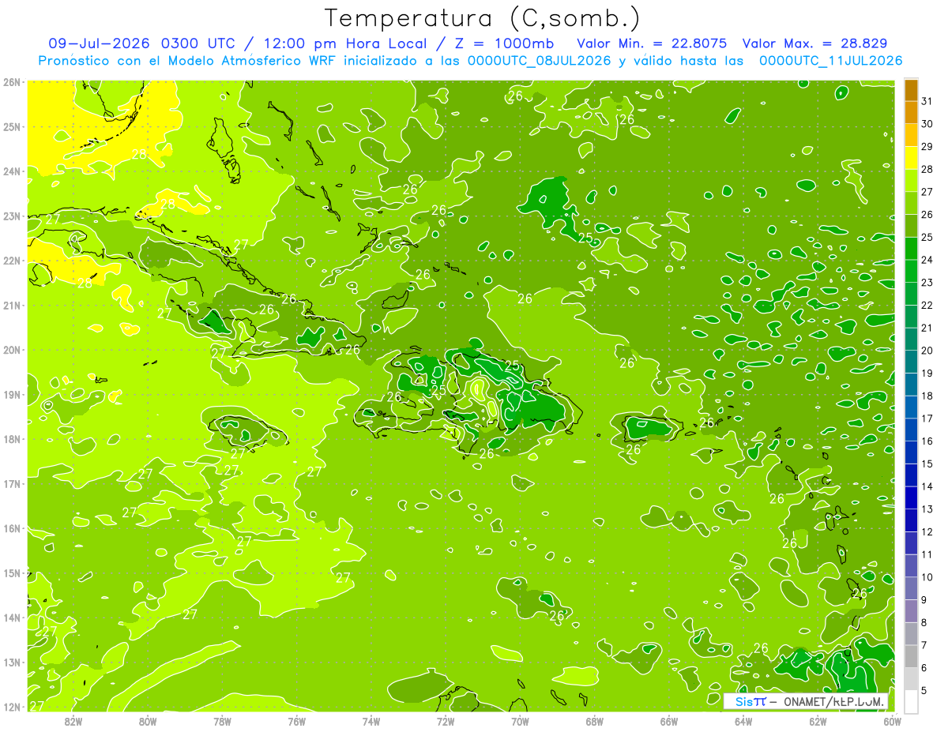Screen dimensions: 948x732
Task: Click the '22N' latitude axis label
Action: pos(11,261)
